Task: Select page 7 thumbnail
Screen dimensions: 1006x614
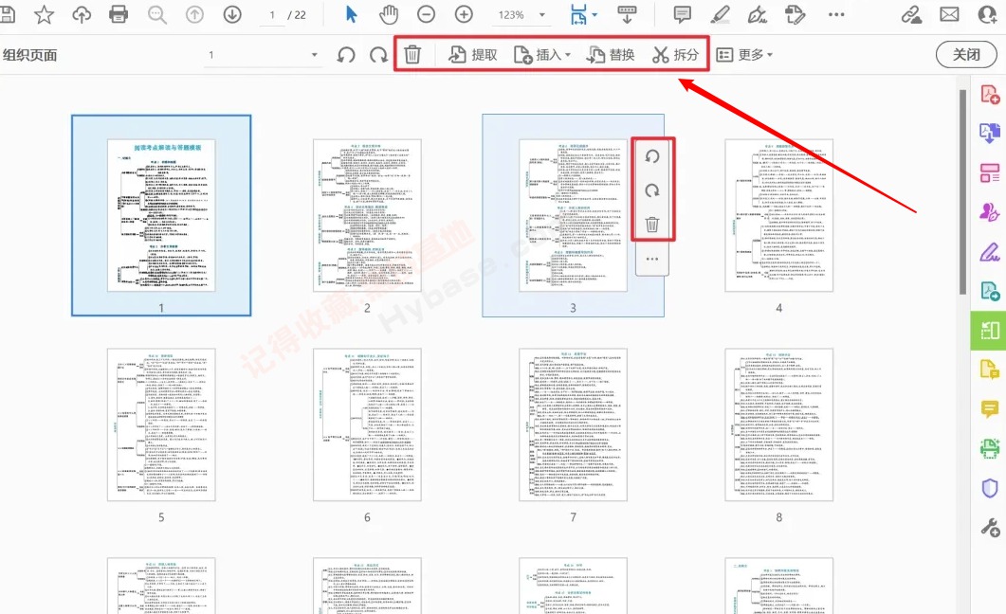Action: click(573, 424)
